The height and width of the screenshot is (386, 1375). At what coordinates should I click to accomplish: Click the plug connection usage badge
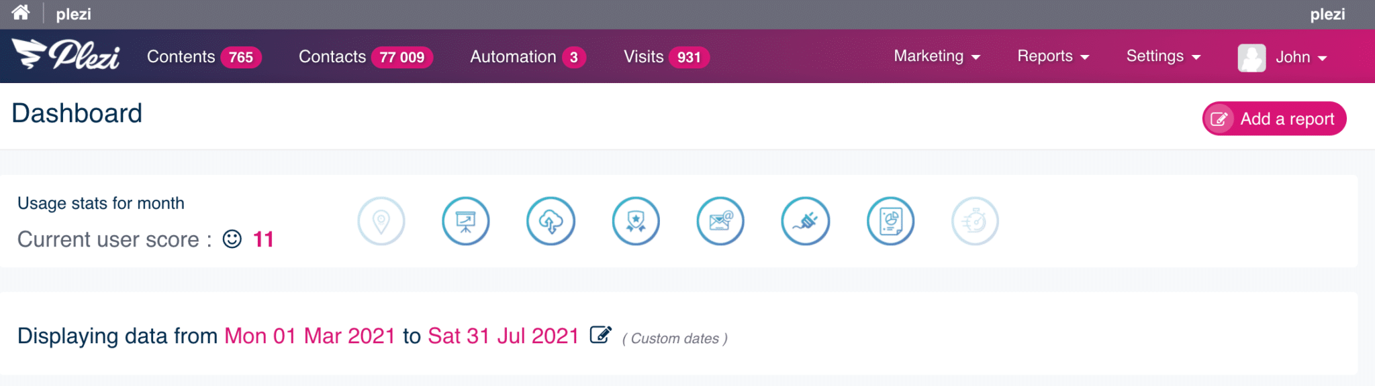(x=806, y=221)
